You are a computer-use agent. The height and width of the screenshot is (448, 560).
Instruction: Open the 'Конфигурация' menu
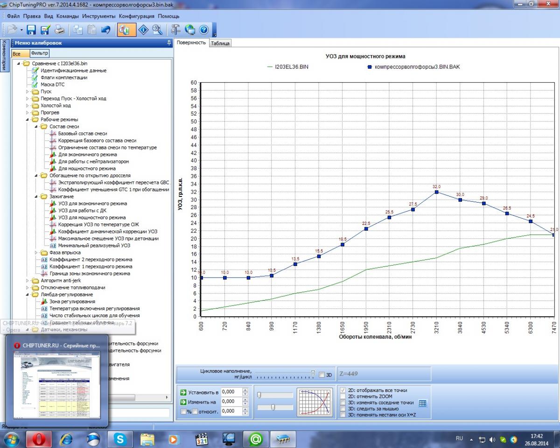(x=136, y=16)
